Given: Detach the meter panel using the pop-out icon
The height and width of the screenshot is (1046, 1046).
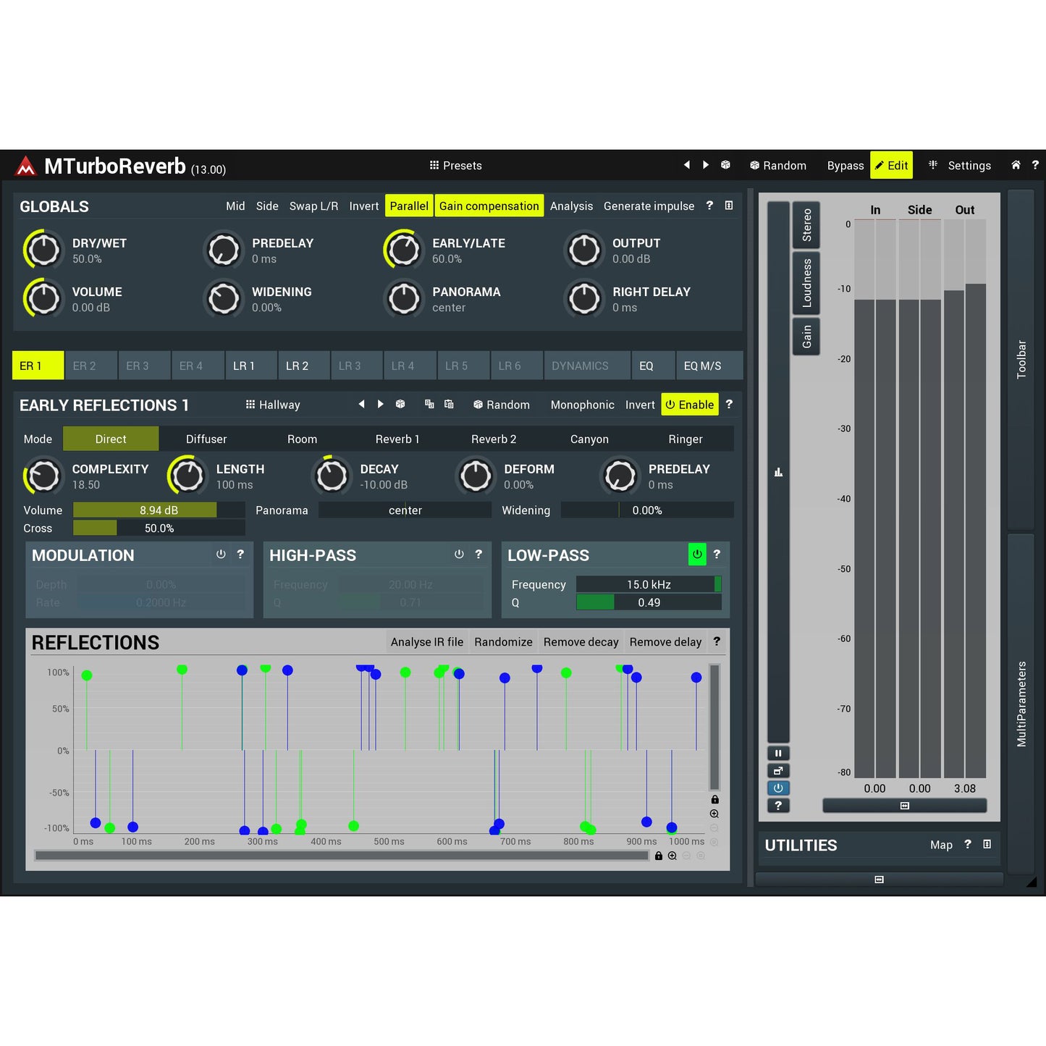Looking at the screenshot, I should tap(778, 770).
